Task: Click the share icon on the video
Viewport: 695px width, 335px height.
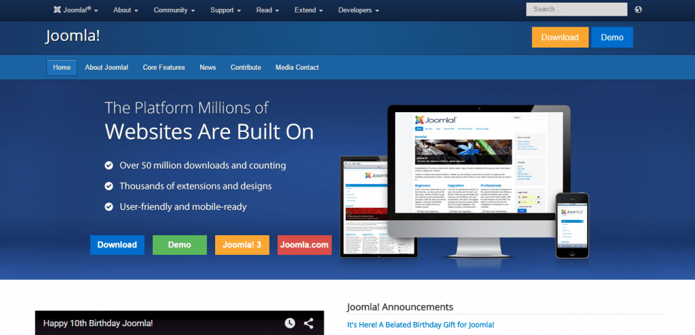Action: pyautogui.click(x=309, y=323)
